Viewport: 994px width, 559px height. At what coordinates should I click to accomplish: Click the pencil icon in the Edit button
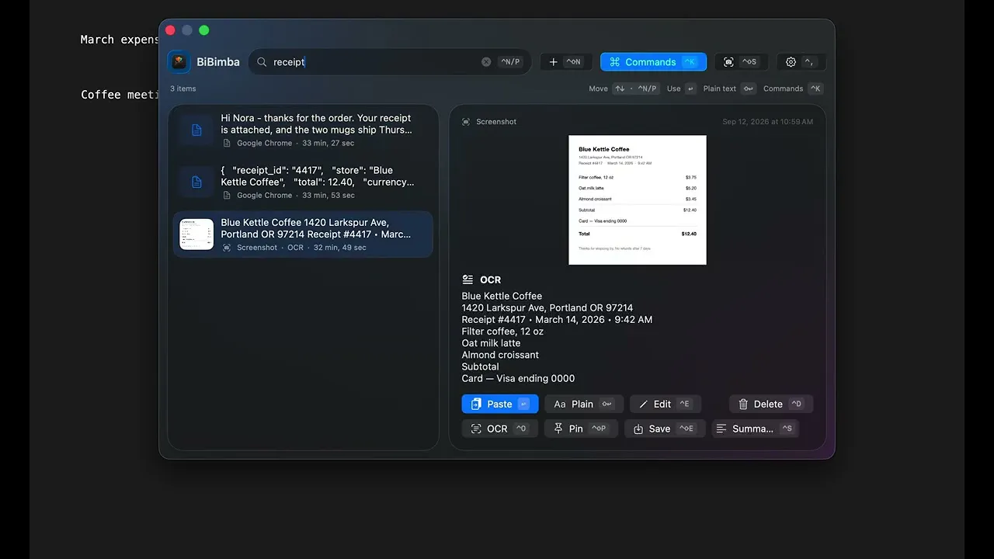643,404
